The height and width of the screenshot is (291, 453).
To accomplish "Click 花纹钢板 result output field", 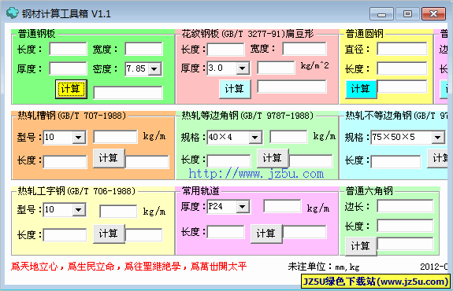I will [291, 87].
